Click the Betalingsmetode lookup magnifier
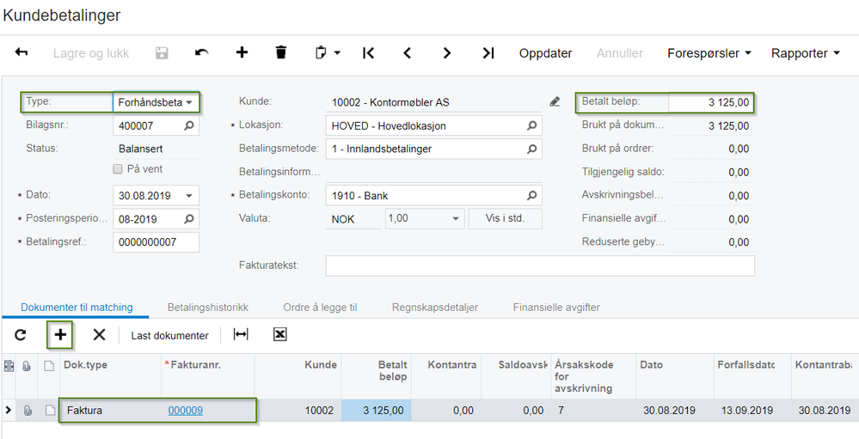This screenshot has height=439, width=859. [531, 149]
